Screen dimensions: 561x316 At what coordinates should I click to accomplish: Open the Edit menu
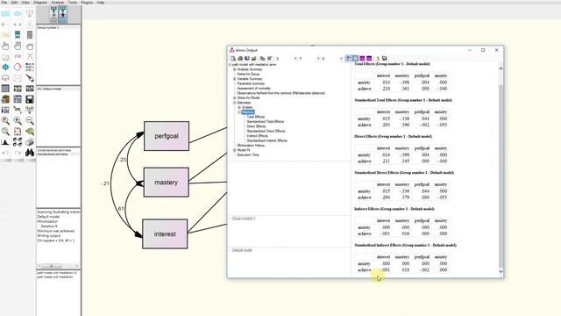pos(14,2)
